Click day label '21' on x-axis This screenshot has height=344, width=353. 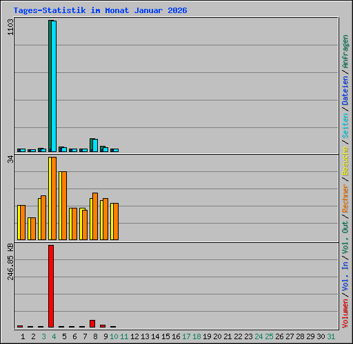click(228, 336)
